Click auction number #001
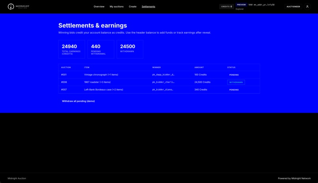 (64, 75)
